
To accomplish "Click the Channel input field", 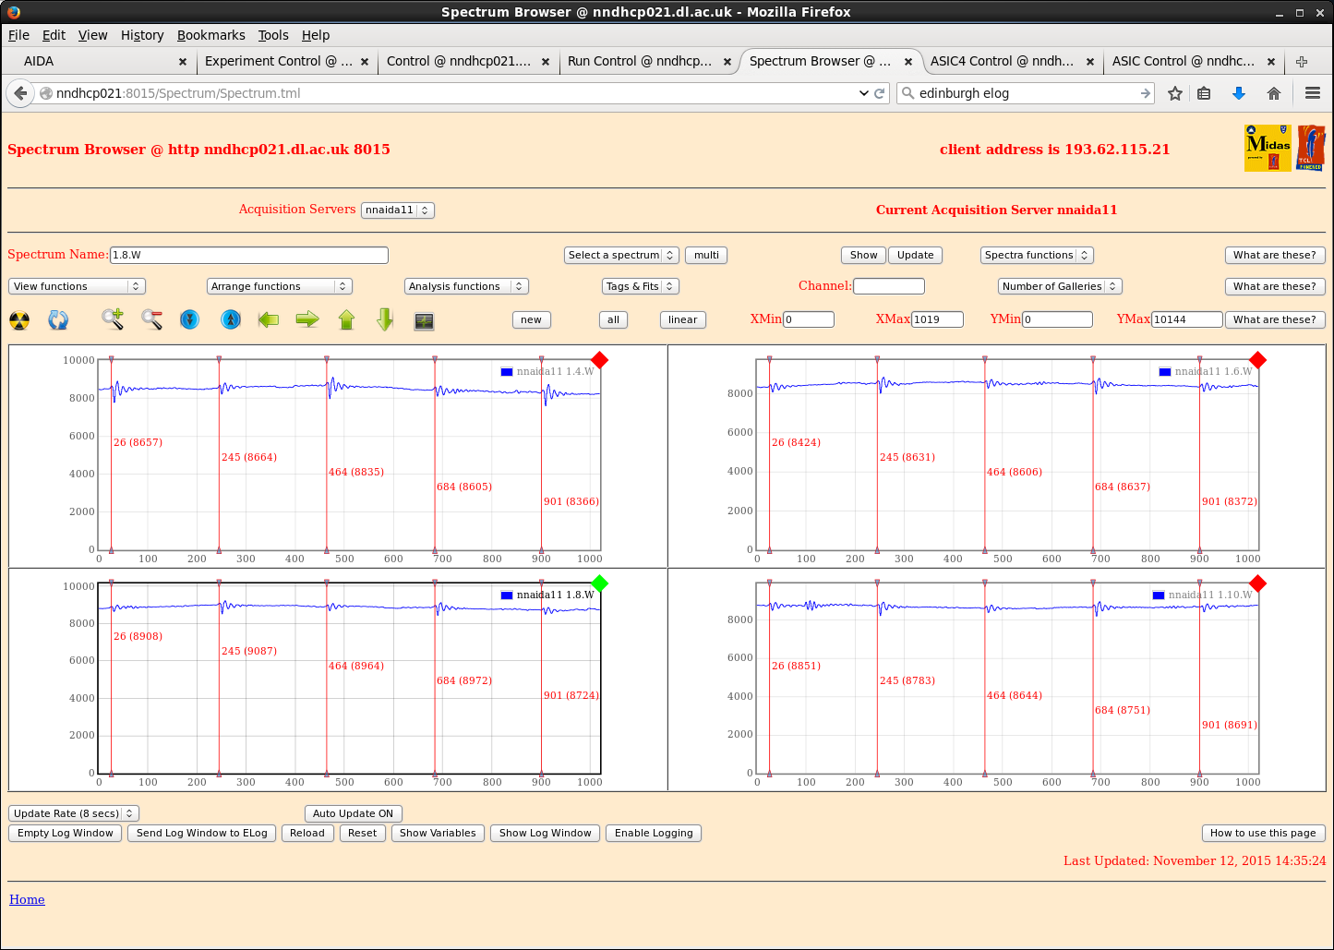I will pos(889,286).
